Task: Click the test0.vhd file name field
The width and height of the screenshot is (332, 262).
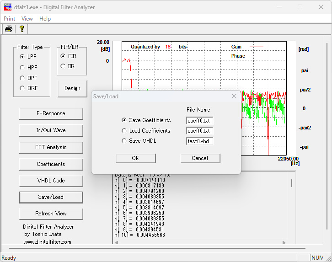Action: pyautogui.click(x=199, y=141)
